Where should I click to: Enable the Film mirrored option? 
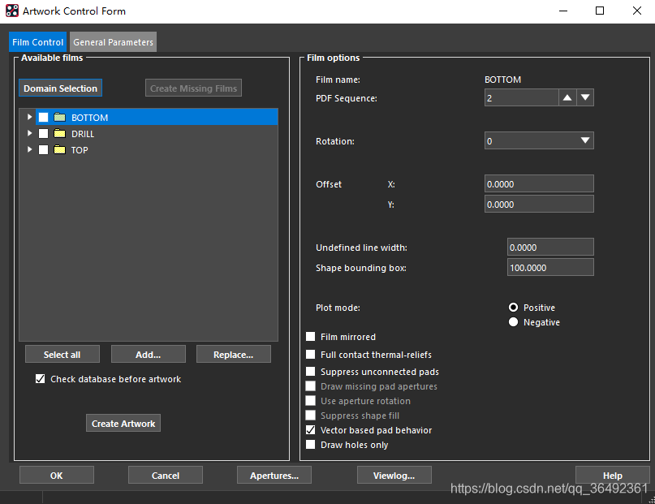(311, 337)
